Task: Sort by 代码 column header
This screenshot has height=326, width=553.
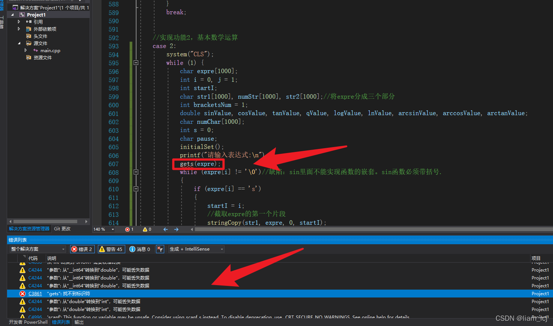Action: (33, 258)
